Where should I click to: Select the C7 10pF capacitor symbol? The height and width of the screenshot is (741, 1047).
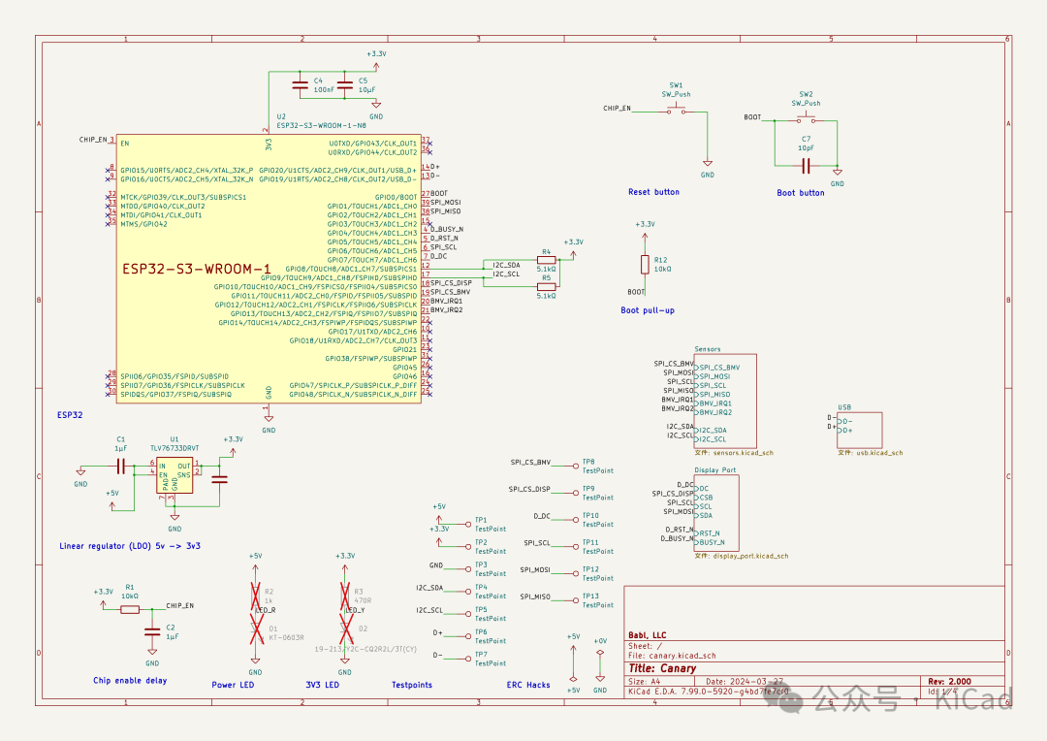(x=806, y=165)
